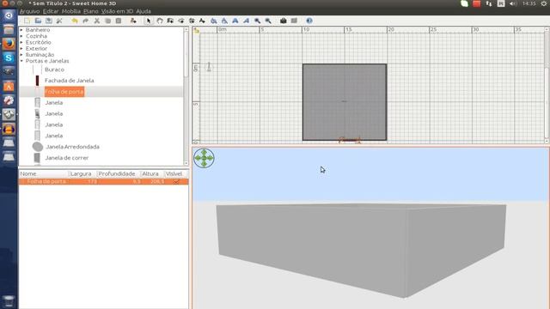Expand the Escritório category
The width and height of the screenshot is (550, 309).
tap(21, 42)
